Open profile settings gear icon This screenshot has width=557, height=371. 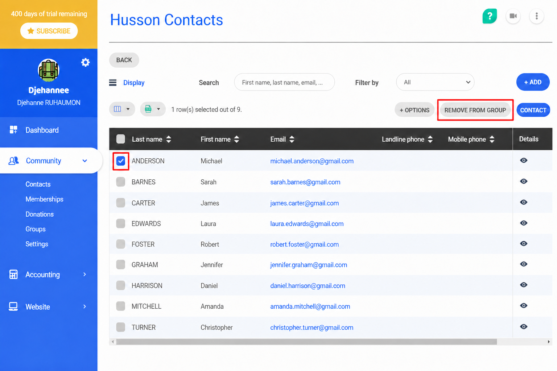(x=85, y=62)
